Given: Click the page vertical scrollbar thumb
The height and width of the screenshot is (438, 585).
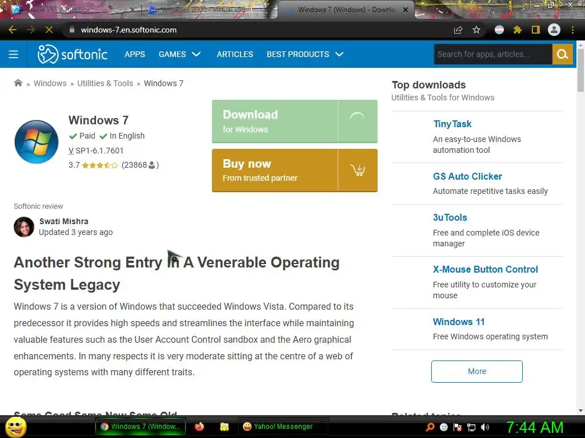Looking at the screenshot, I should pyautogui.click(x=580, y=70).
